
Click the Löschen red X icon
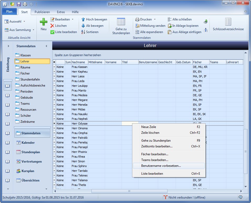coord(53,26)
